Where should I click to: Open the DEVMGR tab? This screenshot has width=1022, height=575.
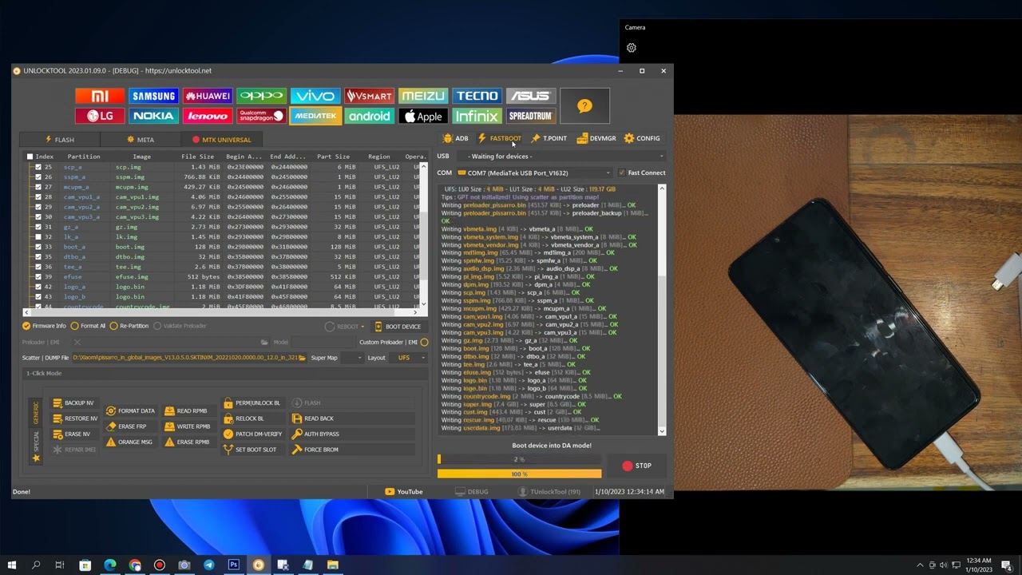[596, 138]
